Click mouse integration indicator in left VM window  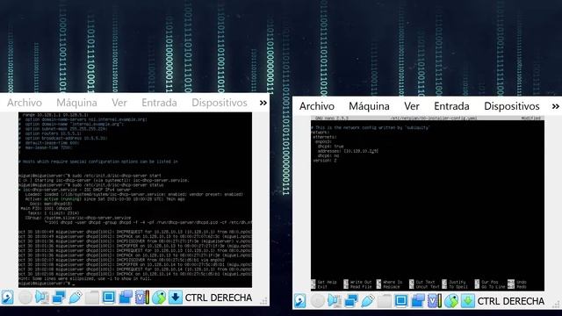(159, 298)
